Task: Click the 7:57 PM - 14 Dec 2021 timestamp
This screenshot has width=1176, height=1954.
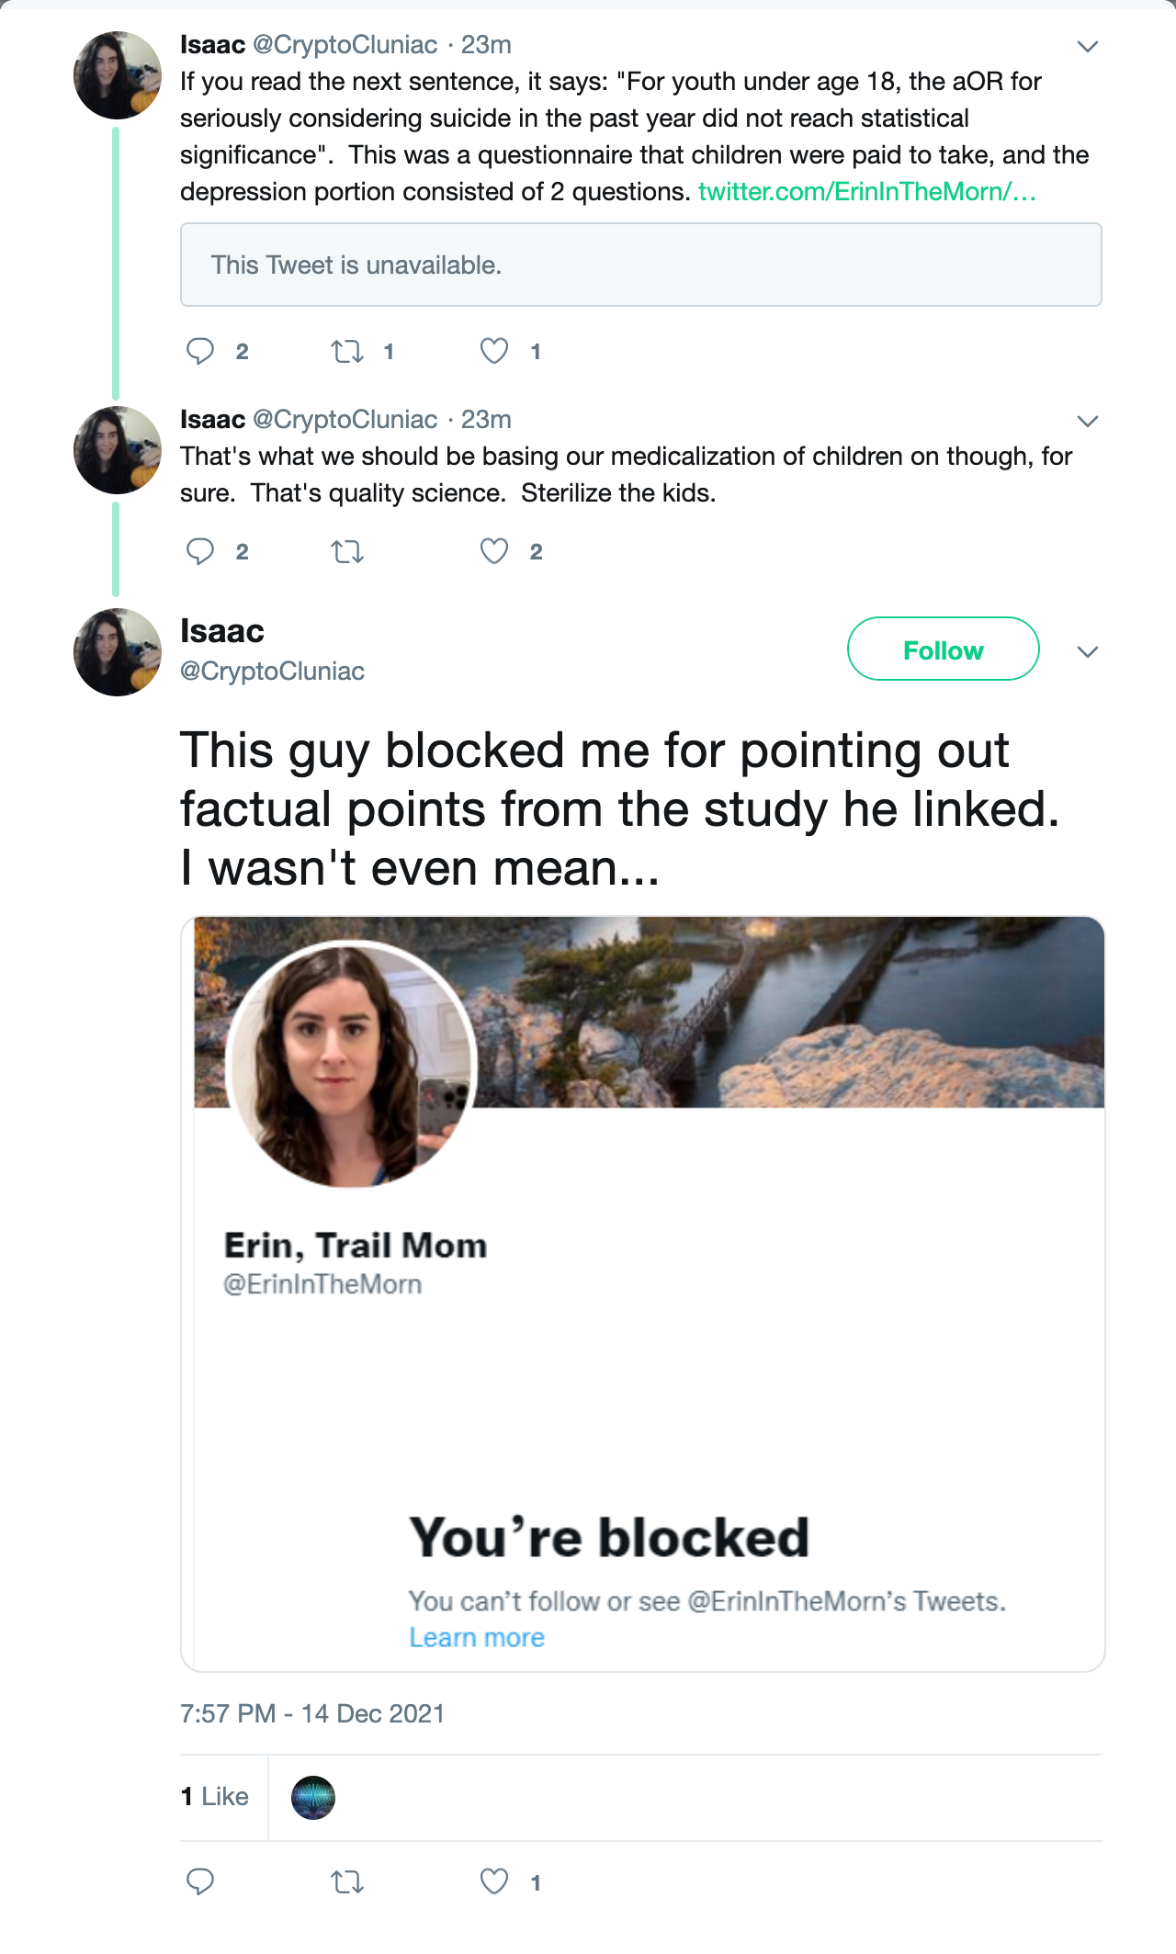Action: [312, 1714]
